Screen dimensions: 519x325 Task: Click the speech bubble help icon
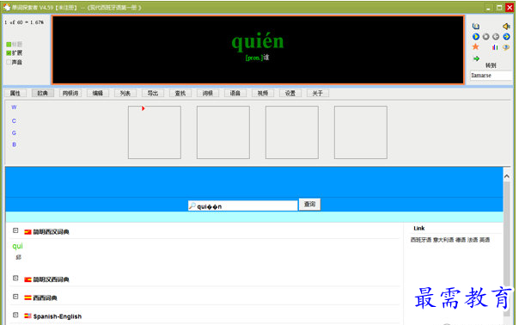[x=506, y=47]
